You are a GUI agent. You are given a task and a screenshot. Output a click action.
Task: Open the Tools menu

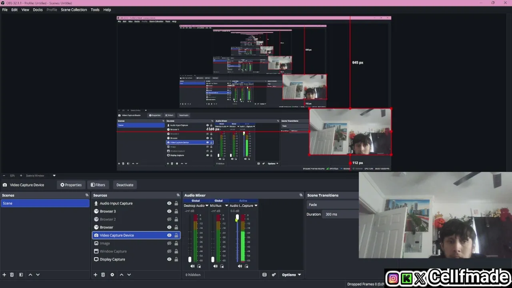coord(95,10)
